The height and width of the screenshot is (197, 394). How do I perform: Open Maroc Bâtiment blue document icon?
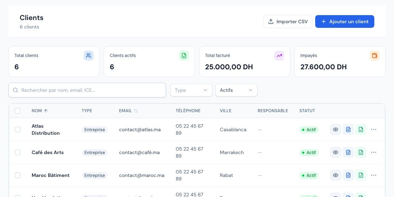(x=348, y=175)
